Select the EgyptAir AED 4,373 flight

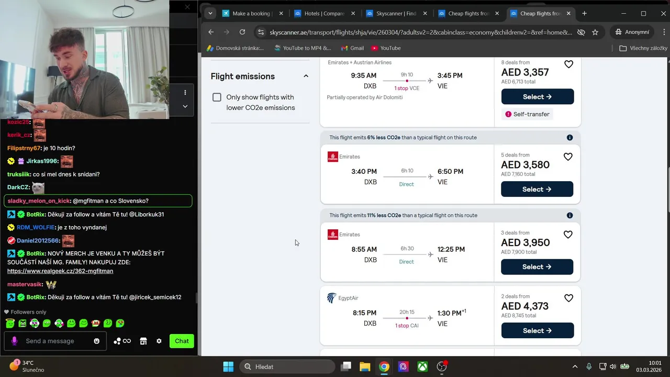coord(538,330)
